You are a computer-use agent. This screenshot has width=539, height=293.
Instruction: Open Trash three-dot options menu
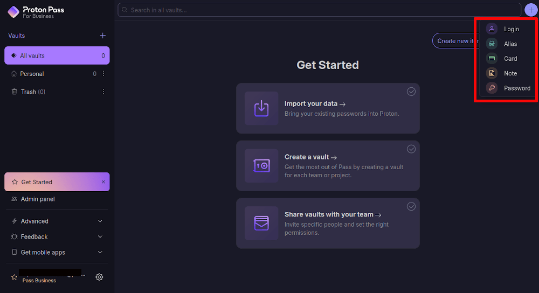coord(103,92)
